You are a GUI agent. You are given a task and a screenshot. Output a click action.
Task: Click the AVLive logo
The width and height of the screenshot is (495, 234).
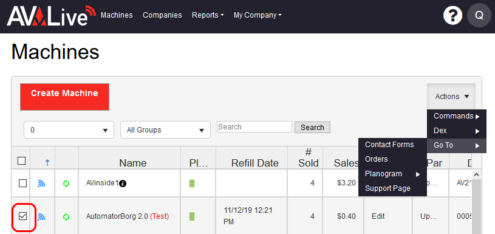tap(51, 15)
